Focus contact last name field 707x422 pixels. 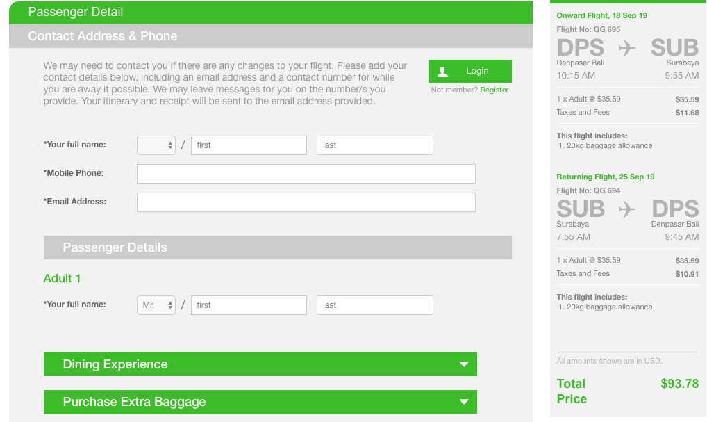pos(375,145)
